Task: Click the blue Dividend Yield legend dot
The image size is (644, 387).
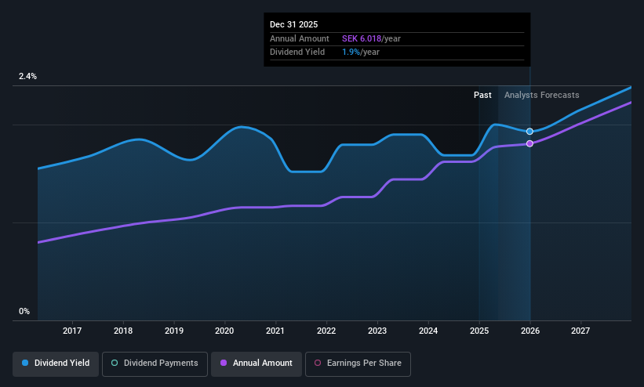Action: (x=25, y=363)
